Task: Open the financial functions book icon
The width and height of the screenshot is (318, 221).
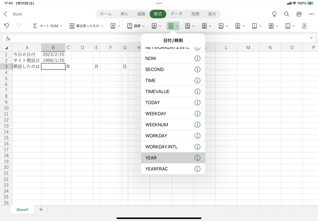Action: [x=113, y=26]
